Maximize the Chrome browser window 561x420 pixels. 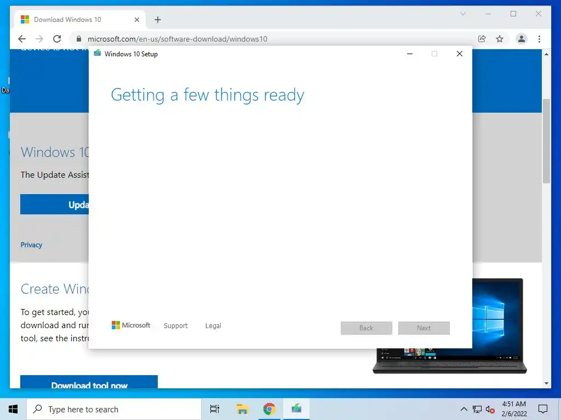pyautogui.click(x=513, y=14)
